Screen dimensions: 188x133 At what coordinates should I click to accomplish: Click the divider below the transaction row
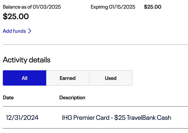[95, 128]
